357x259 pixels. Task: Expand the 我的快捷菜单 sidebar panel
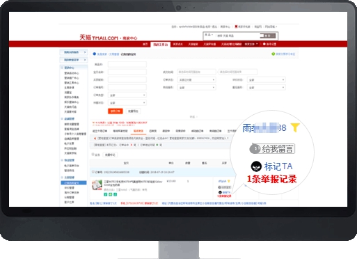pyautogui.click(x=74, y=60)
